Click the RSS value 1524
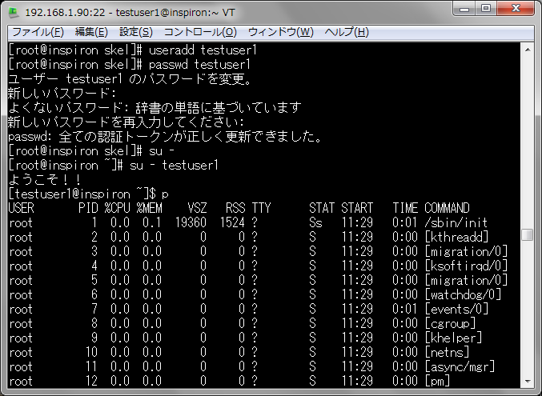Image resolution: width=542 pixels, height=396 pixels. 232,223
